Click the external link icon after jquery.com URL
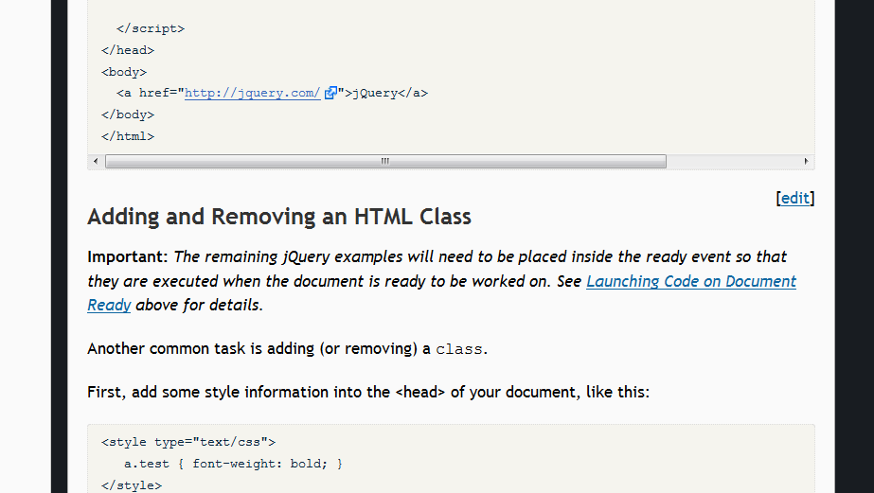 pos(330,94)
